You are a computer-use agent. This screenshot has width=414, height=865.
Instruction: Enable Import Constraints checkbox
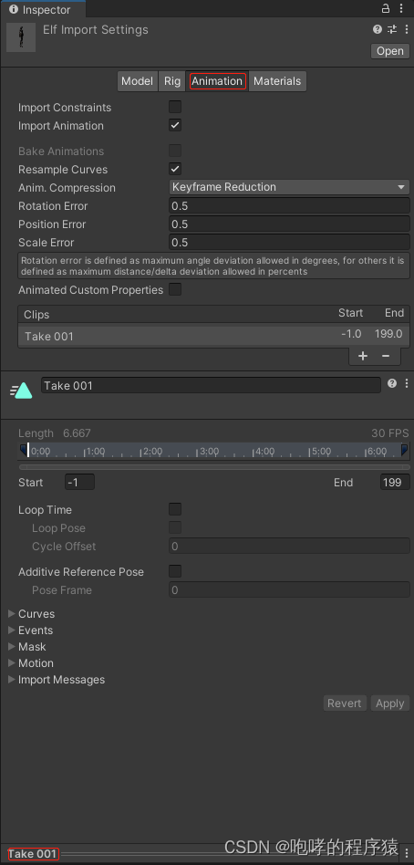point(175,107)
